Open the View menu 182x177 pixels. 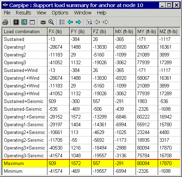click(x=41, y=13)
